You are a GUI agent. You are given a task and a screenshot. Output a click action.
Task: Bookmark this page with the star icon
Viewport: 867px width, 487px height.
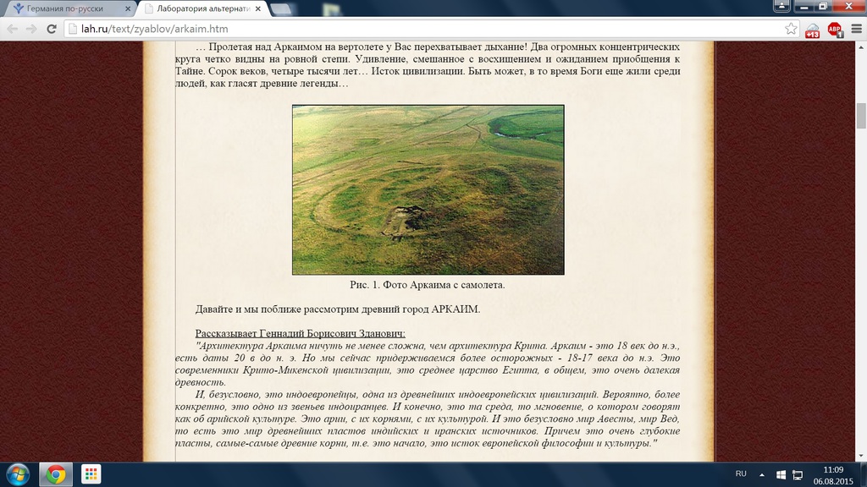click(x=791, y=29)
